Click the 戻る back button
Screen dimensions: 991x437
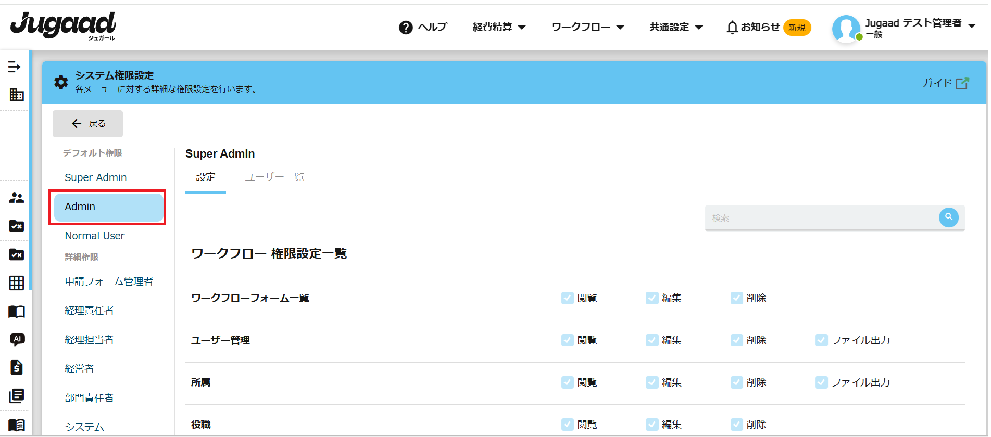(x=87, y=123)
